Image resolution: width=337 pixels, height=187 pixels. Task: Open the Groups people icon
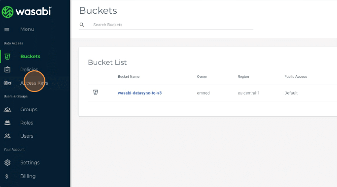(7, 110)
